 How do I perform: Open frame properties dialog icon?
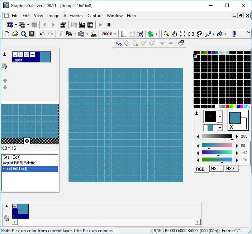[63, 25]
